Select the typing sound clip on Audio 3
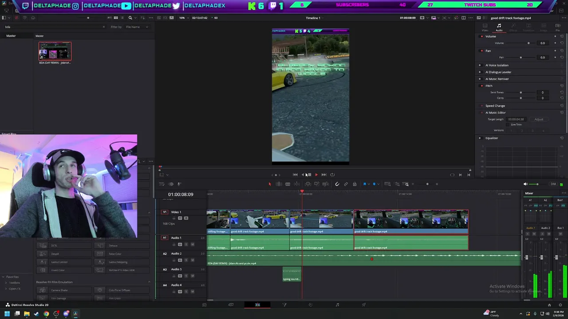 tap(292, 274)
